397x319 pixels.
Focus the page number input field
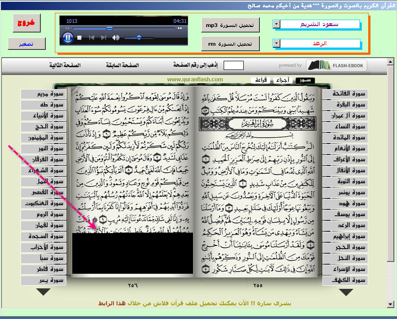[234, 65]
